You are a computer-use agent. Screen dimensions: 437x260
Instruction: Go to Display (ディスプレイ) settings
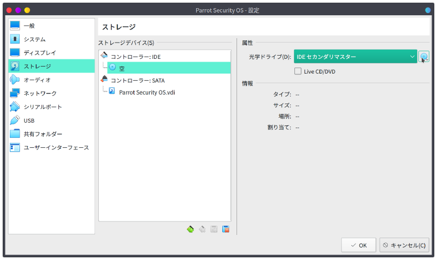pyautogui.click(x=39, y=53)
